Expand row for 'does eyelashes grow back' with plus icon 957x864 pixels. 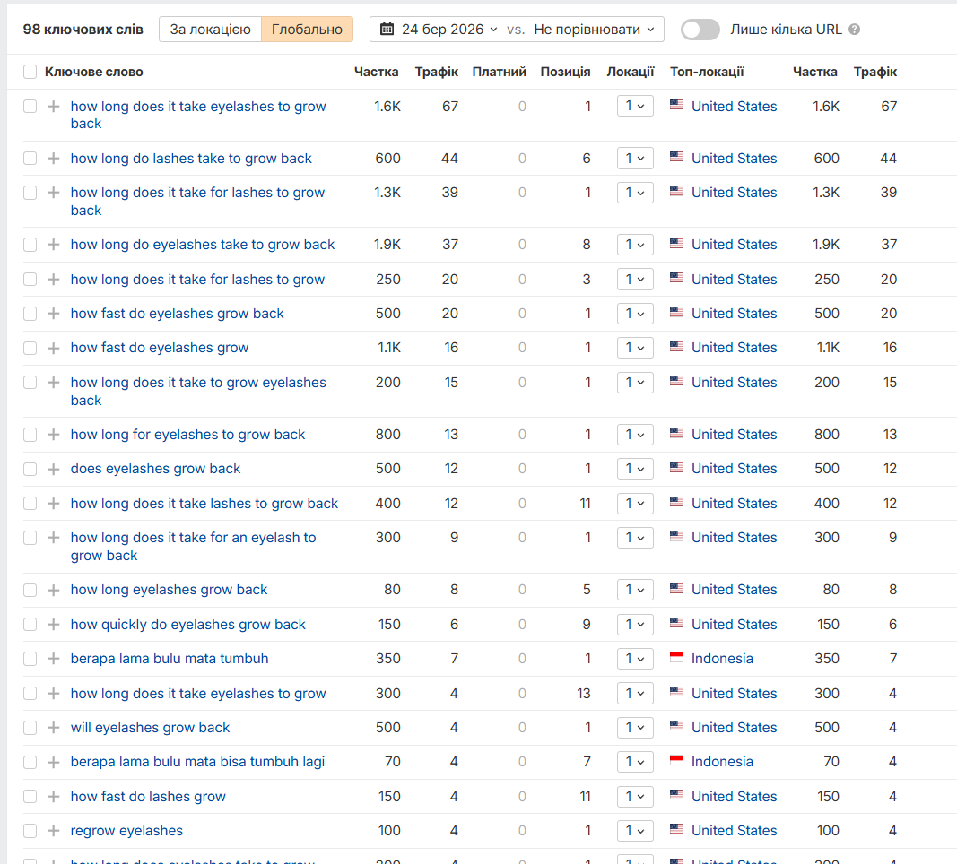click(x=53, y=469)
